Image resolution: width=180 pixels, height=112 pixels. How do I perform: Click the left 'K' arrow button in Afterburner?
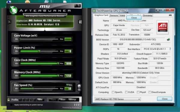10,22
